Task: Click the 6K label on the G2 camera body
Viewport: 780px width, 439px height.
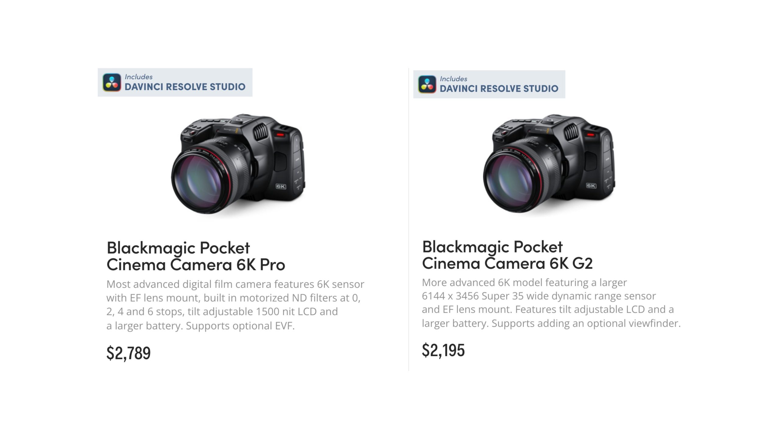Action: pos(591,185)
